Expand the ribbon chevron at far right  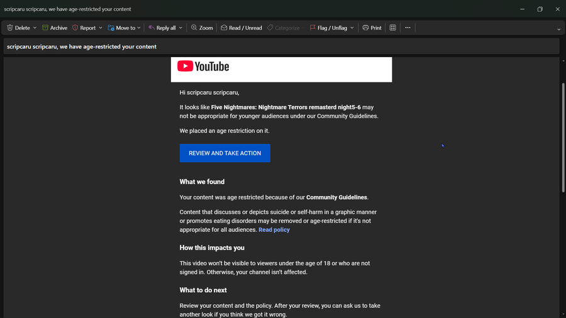(x=559, y=29)
